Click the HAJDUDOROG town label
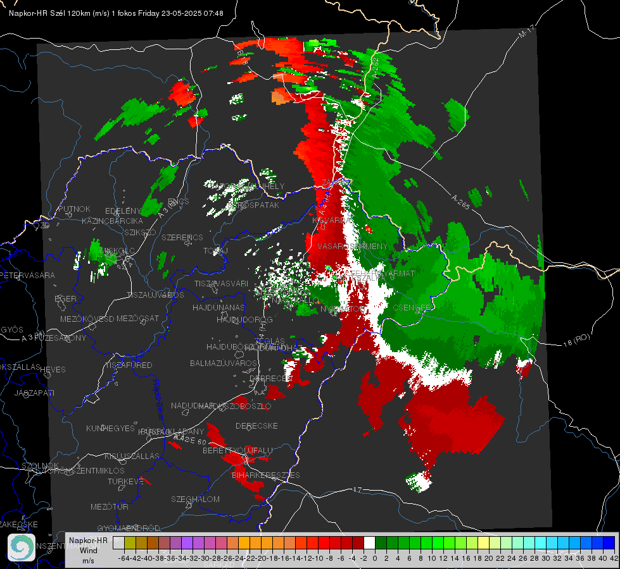620x569 pixels. coord(244,319)
